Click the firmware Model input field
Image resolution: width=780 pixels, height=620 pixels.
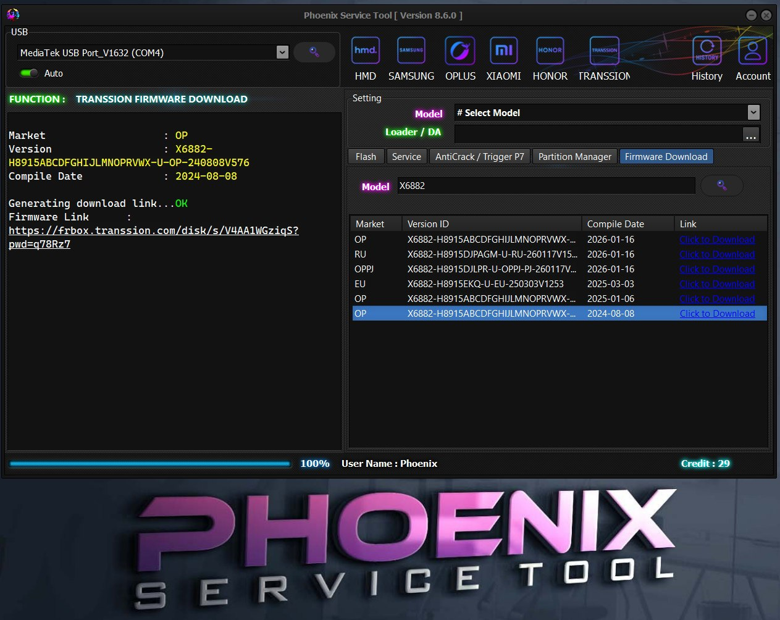pos(545,186)
